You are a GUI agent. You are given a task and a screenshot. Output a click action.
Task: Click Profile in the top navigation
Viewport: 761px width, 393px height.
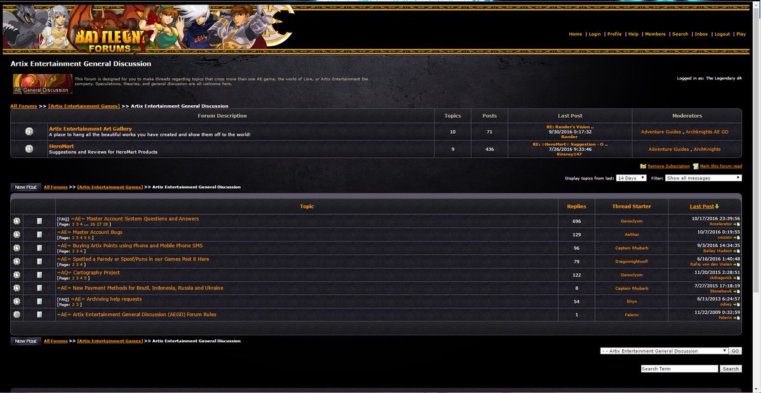615,34
